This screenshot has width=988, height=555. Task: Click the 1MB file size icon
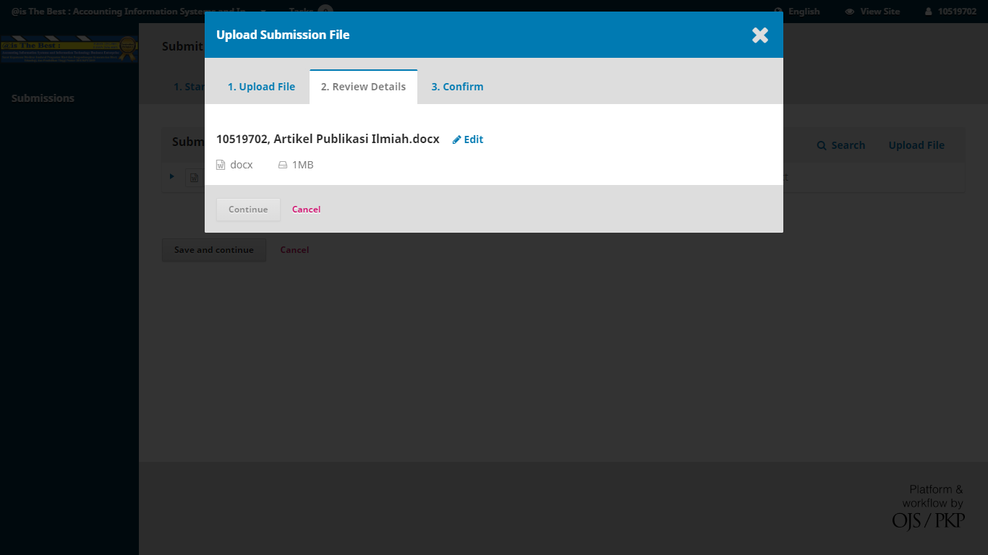[283, 165]
